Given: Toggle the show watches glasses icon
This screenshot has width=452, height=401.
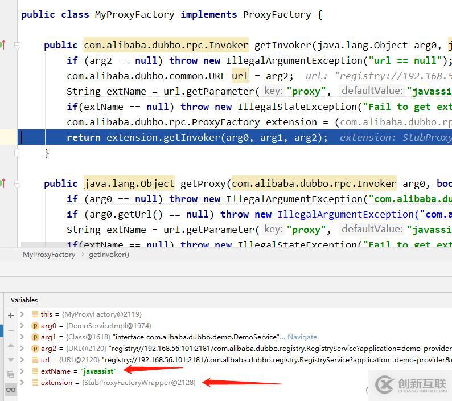Looking at the screenshot, I should (10, 389).
